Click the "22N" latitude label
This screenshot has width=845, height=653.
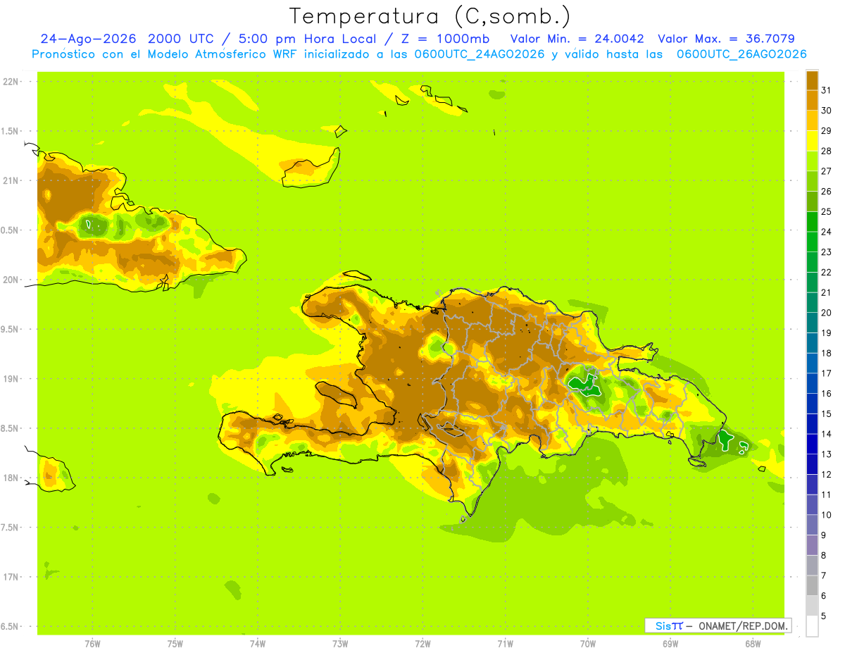(12, 81)
